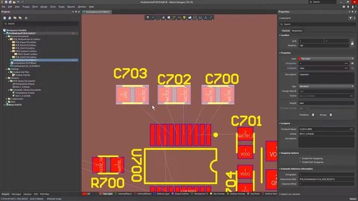Collapse the Schematic Reference Information section
358x201 pixels.
[x=280, y=169]
